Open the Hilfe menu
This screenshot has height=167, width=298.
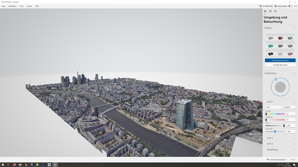coord(37,6)
